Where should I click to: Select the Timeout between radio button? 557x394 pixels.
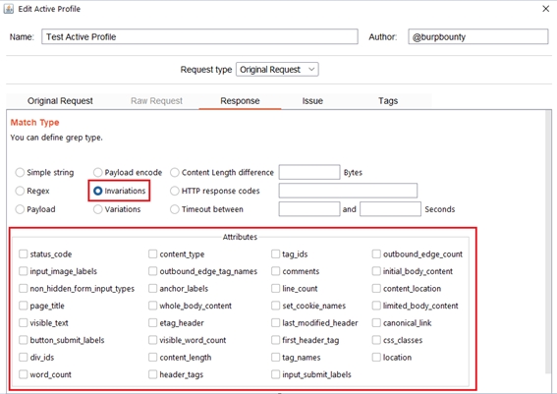click(x=175, y=209)
